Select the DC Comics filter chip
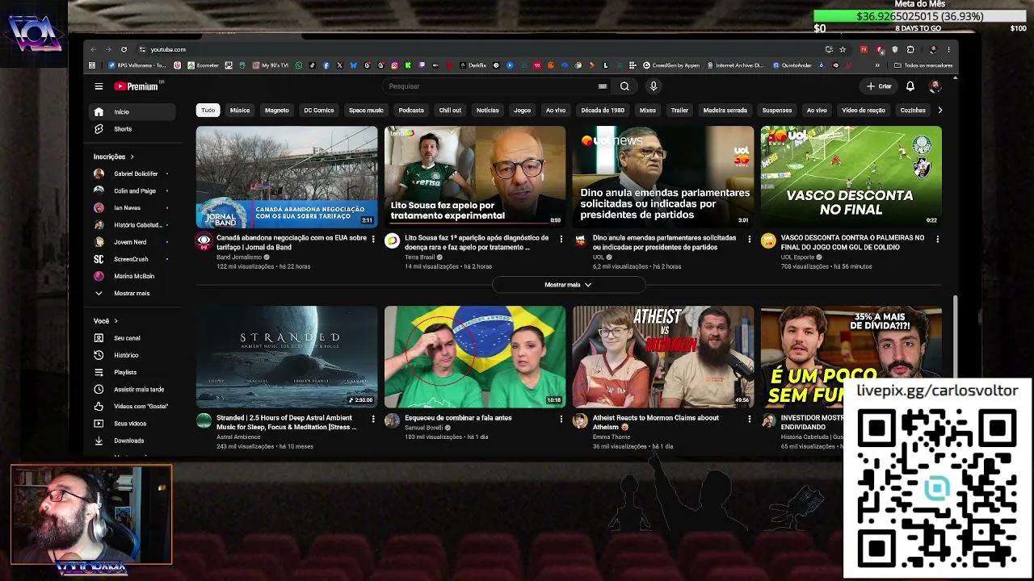The width and height of the screenshot is (1034, 581). coord(319,110)
